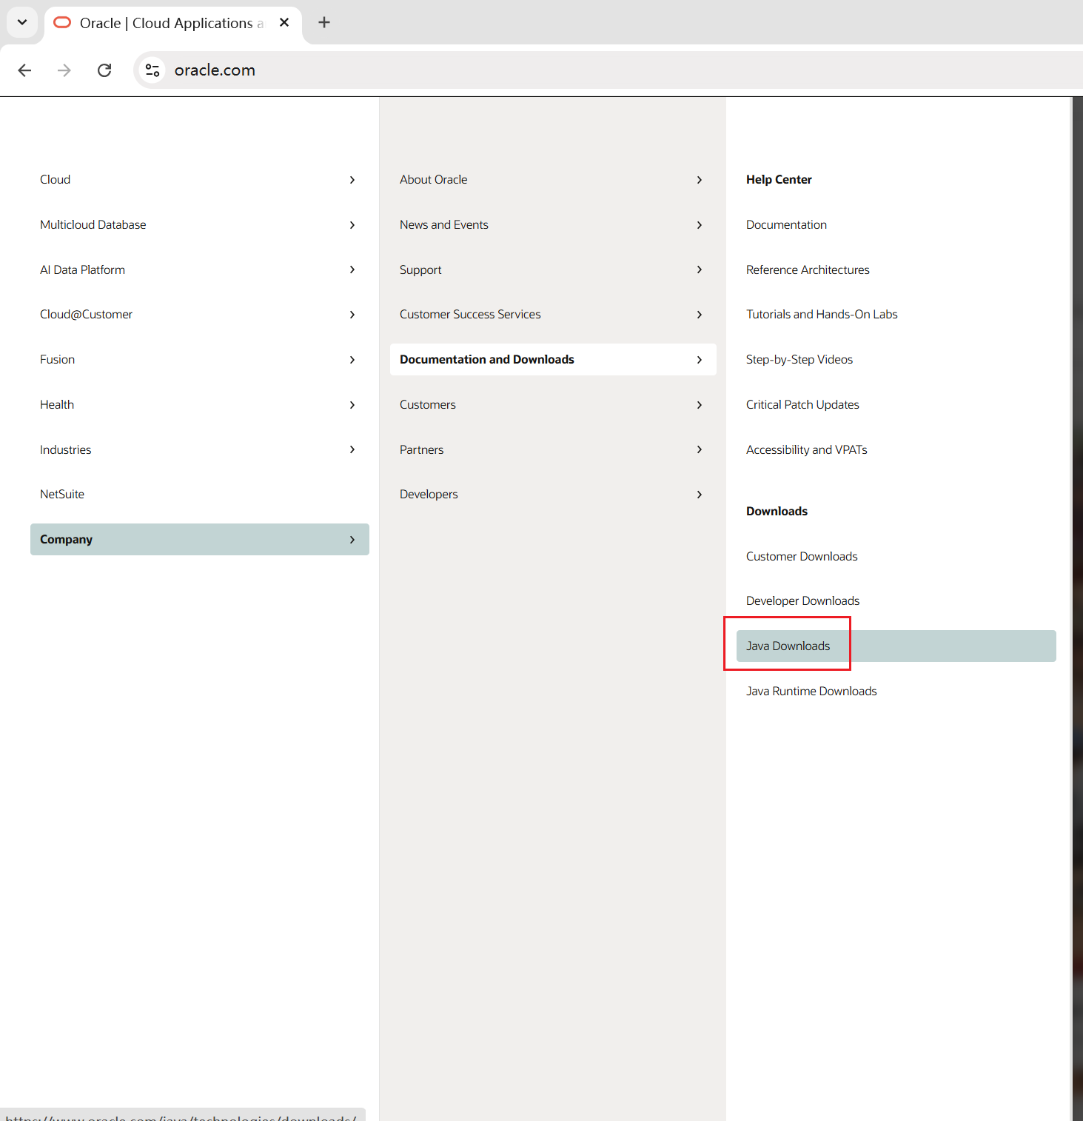
Task: Open the Developers submenu
Action: [553, 495]
